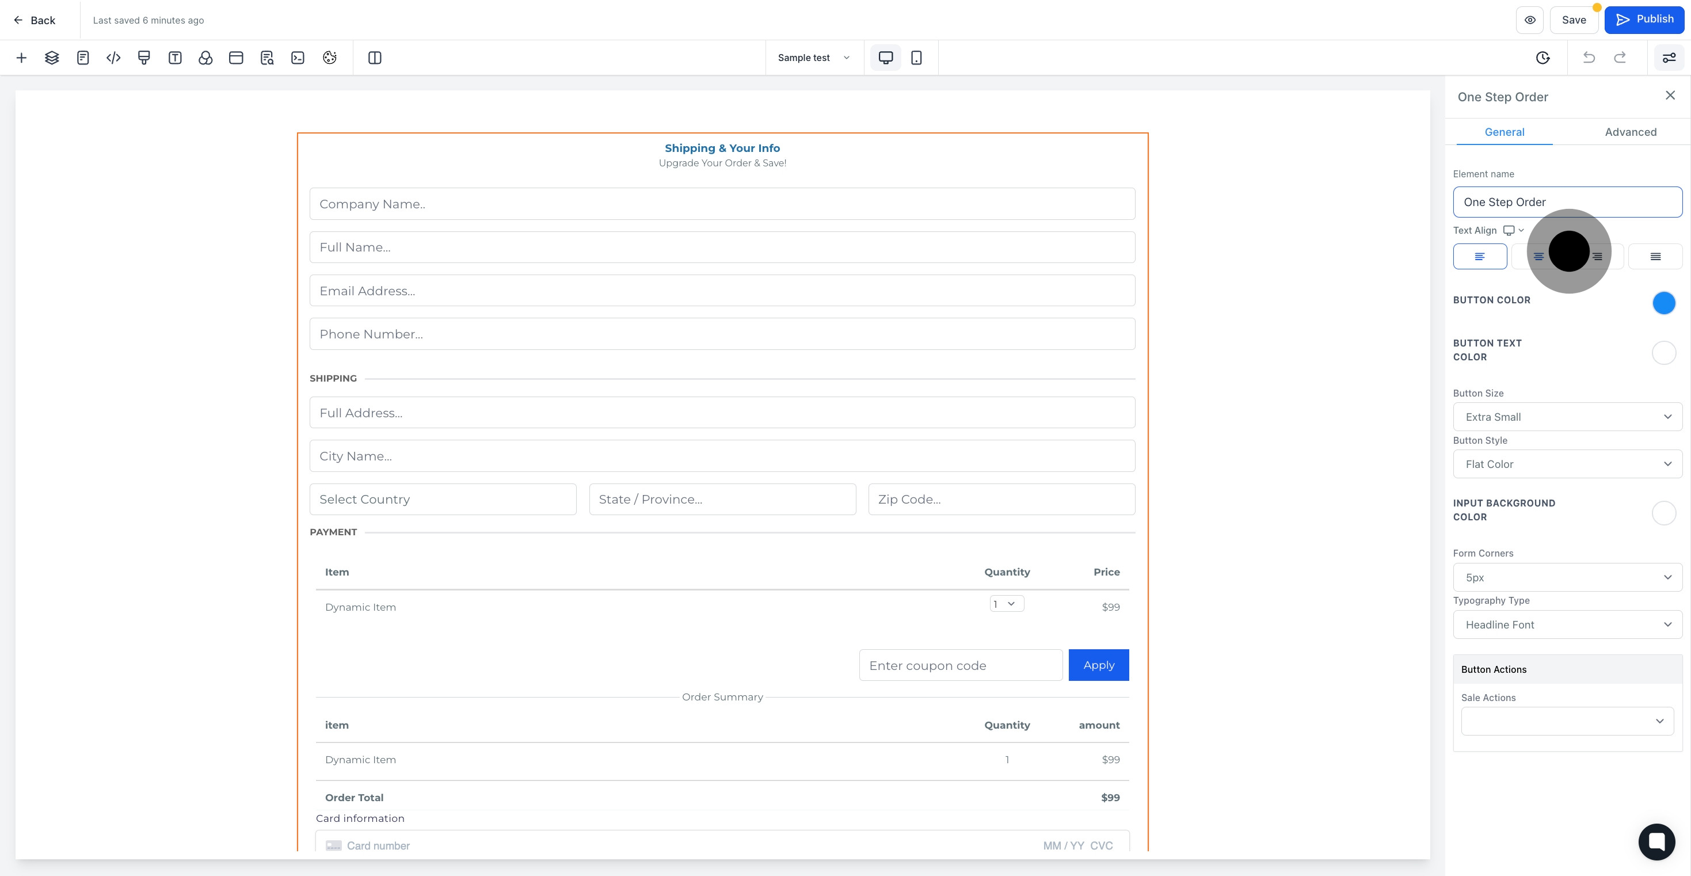The height and width of the screenshot is (876, 1691).
Task: Open the layers panel icon
Action: click(x=52, y=58)
